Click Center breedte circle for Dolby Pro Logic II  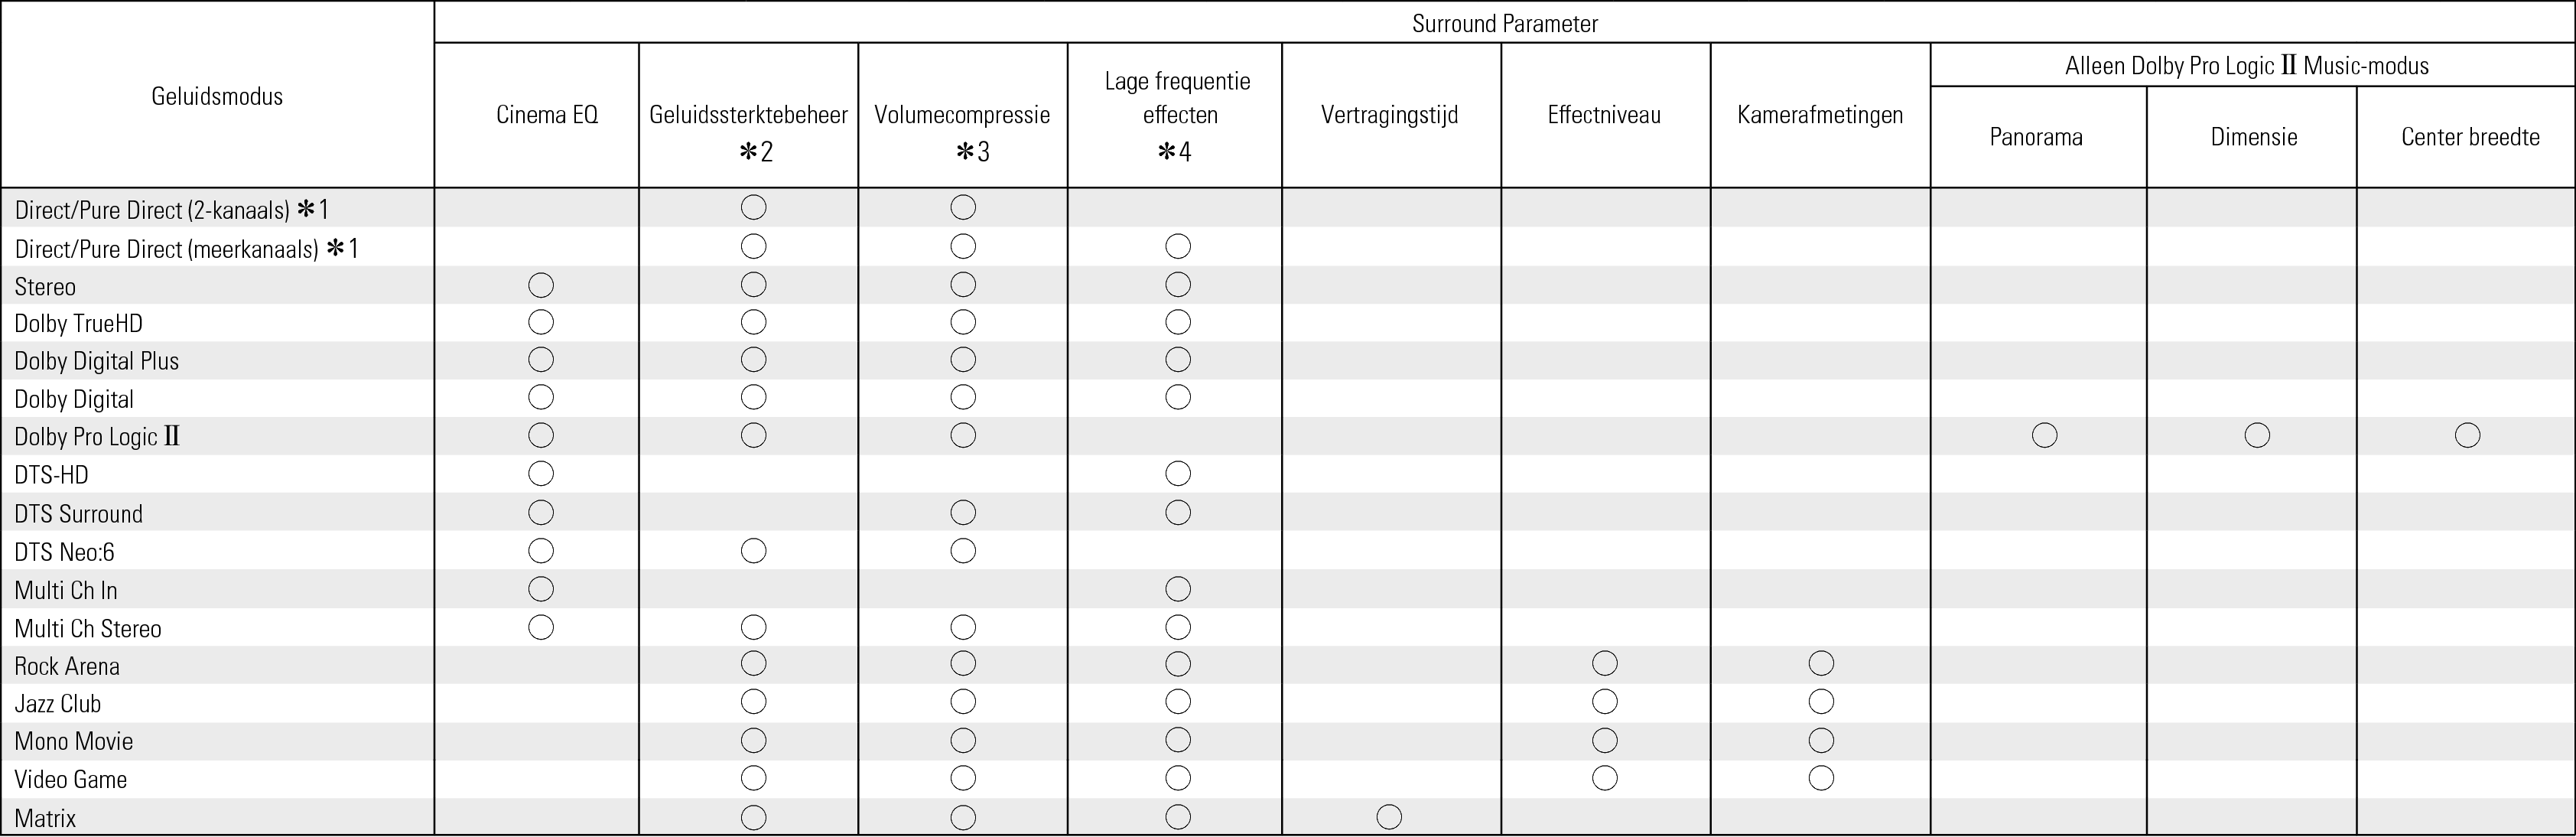coord(2467,435)
